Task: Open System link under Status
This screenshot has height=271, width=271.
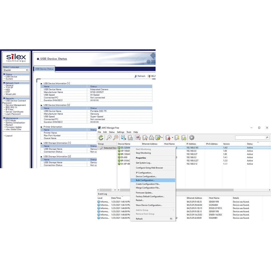Action: tap(9, 79)
